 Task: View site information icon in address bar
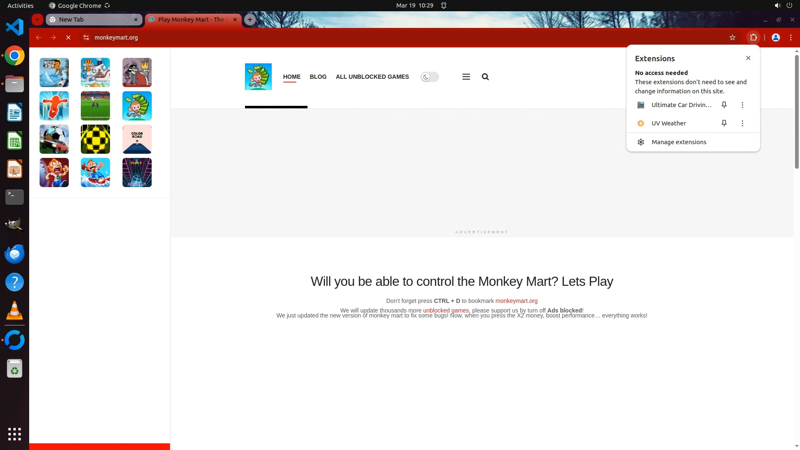click(x=86, y=37)
